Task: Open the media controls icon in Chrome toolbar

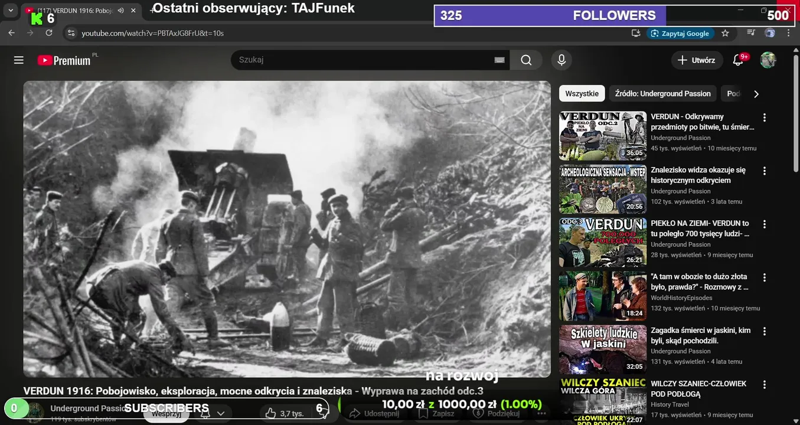Action: tap(751, 33)
